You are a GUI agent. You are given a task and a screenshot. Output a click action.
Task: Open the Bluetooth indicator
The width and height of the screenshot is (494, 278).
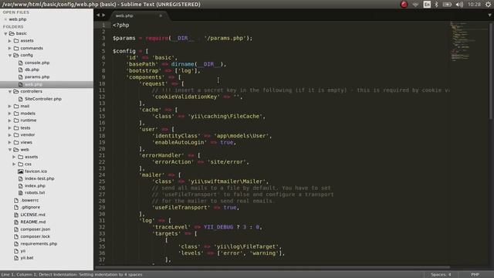click(x=437, y=5)
